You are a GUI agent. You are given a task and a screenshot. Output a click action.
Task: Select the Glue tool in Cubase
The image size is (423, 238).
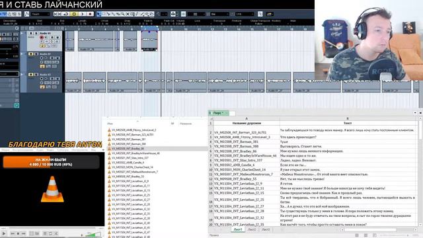point(113,14)
